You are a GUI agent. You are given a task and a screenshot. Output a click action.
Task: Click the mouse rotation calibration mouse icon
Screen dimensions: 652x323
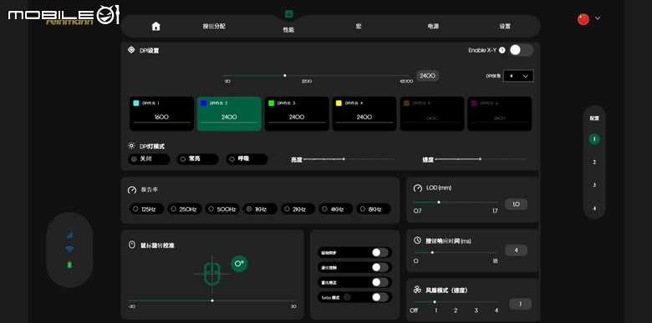click(x=132, y=245)
